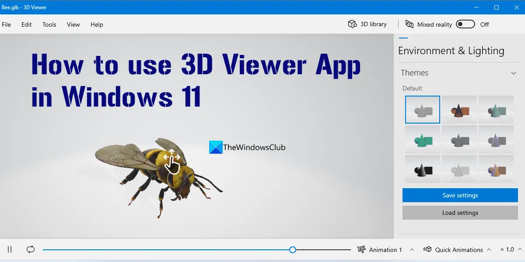The height and width of the screenshot is (262, 525).
Task: Open the Help menu
Action: pos(97,24)
